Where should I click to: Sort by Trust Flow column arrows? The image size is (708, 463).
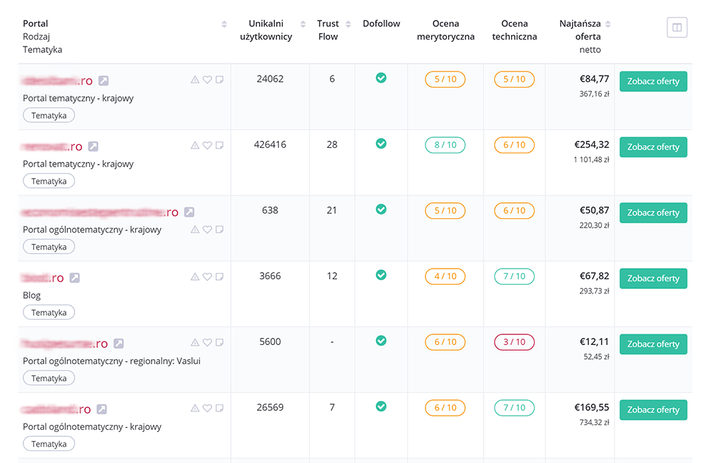[348, 24]
